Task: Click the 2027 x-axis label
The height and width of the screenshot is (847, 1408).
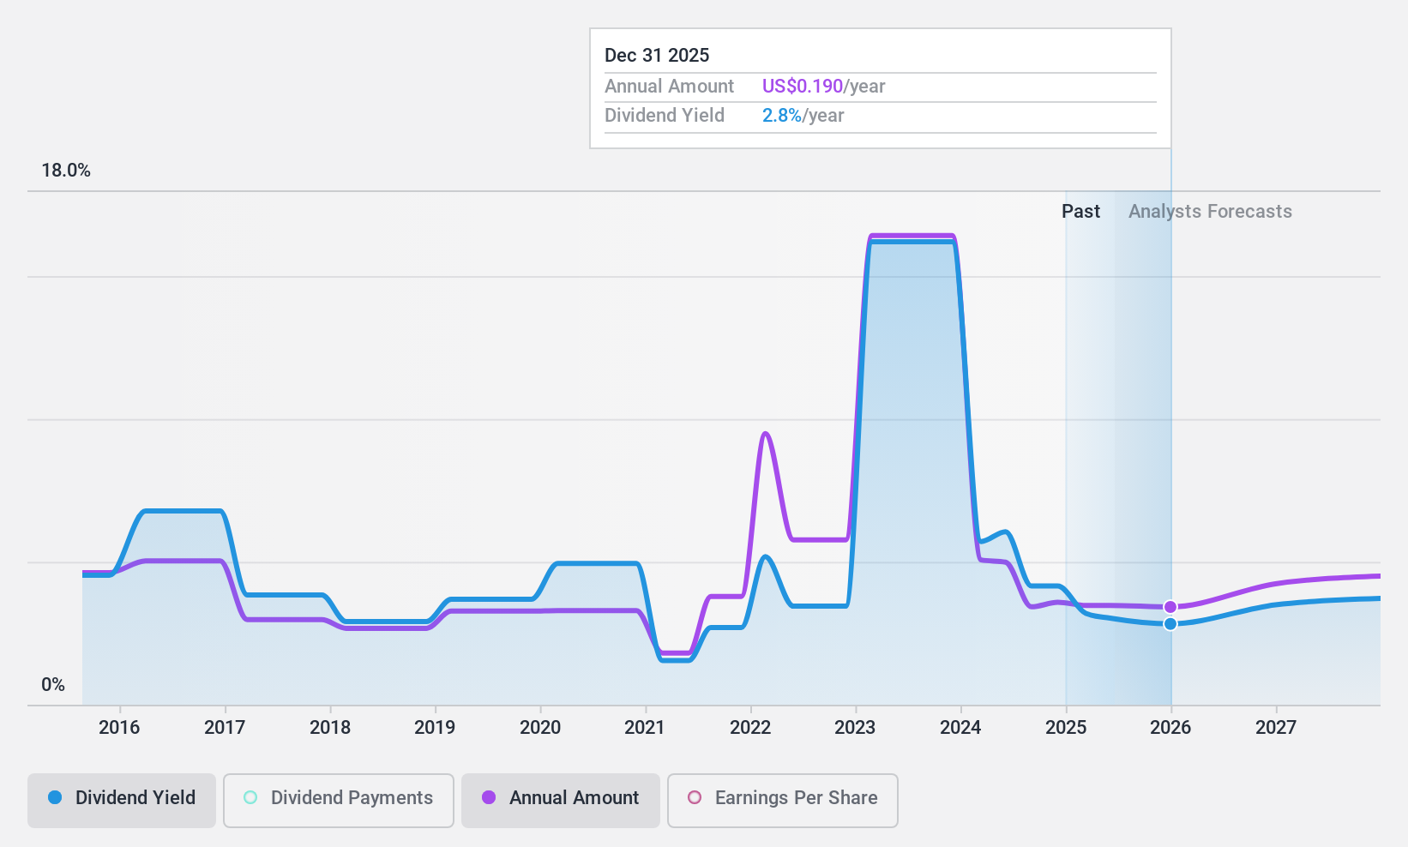Action: coord(1276,728)
